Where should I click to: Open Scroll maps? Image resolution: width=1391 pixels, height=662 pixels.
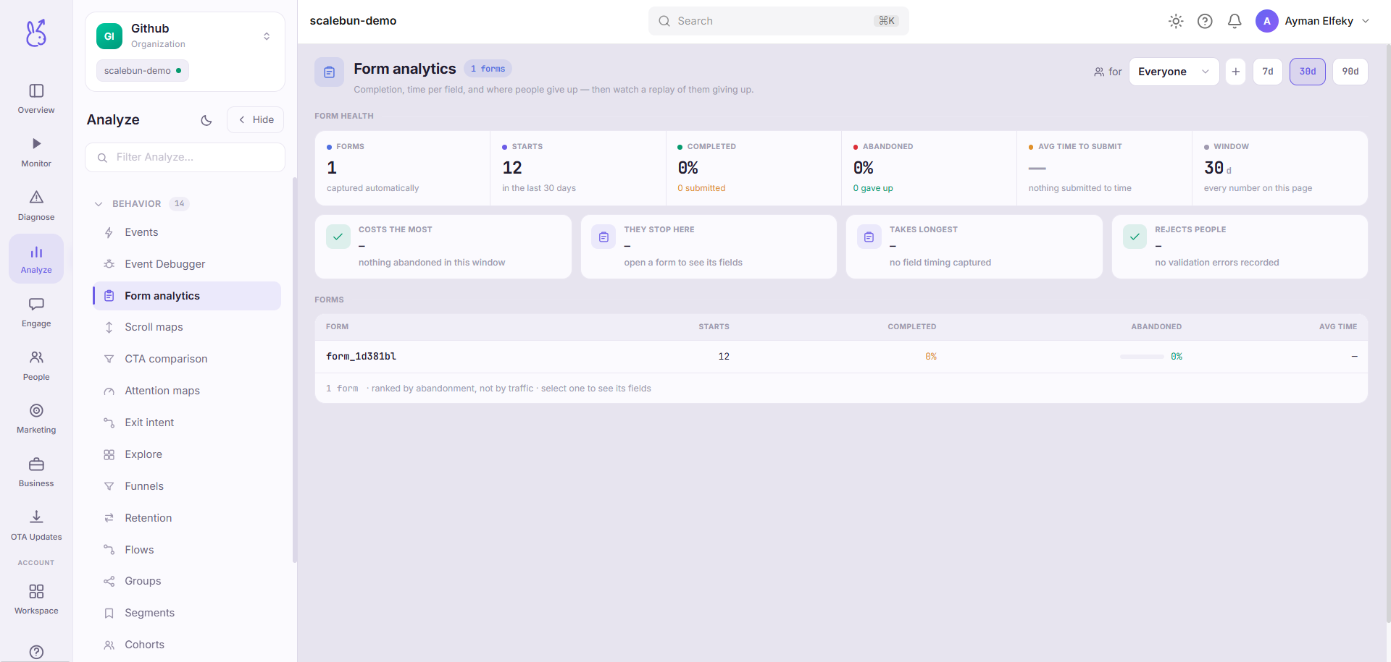(x=187, y=327)
